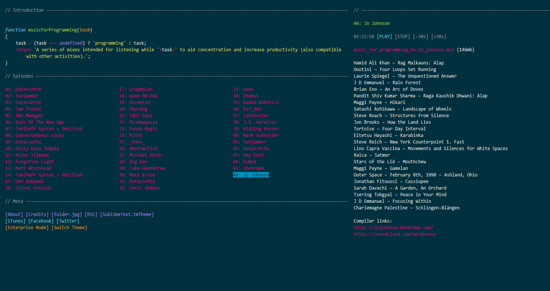The image size is (550, 291).
Task: Subscribe via the RSS link
Action: tap(91, 214)
